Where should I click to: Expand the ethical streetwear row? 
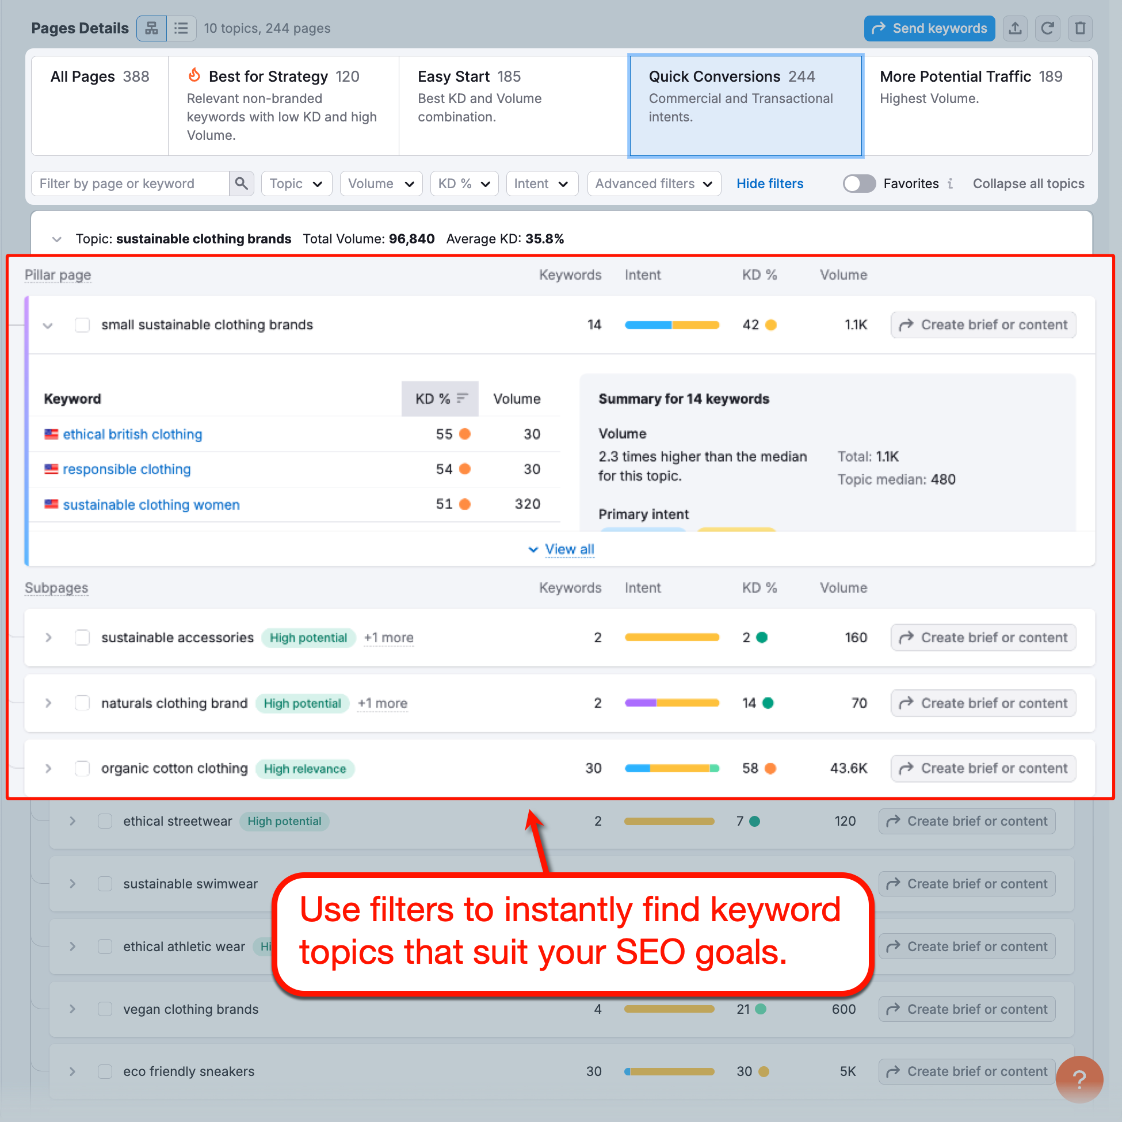click(72, 820)
